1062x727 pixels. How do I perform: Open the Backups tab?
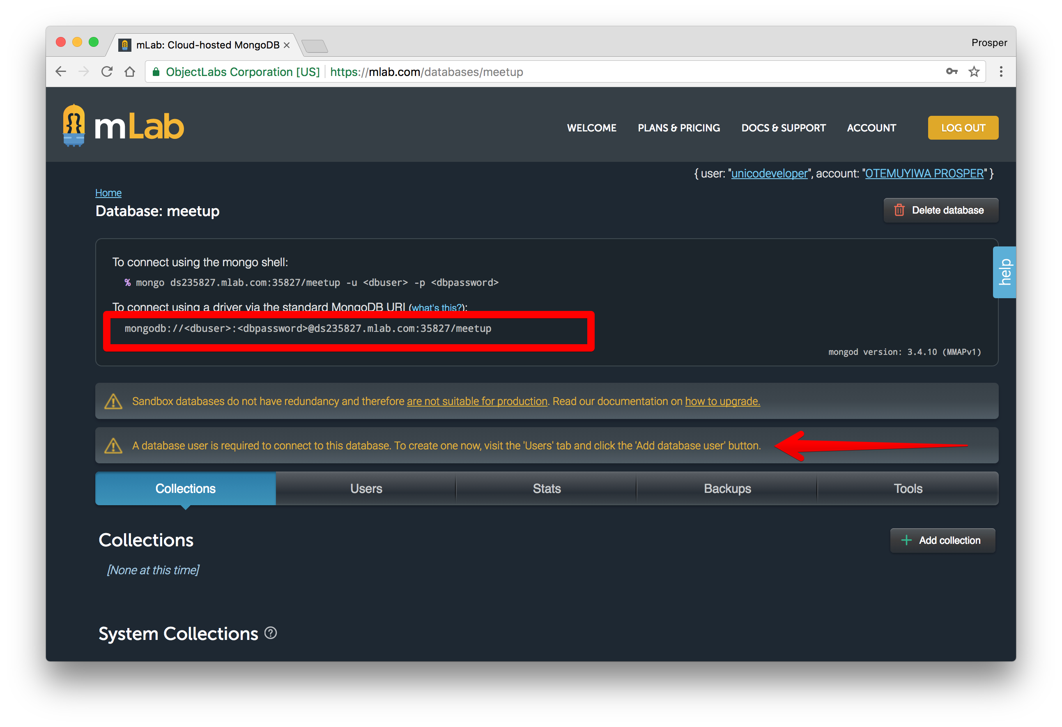tap(727, 488)
